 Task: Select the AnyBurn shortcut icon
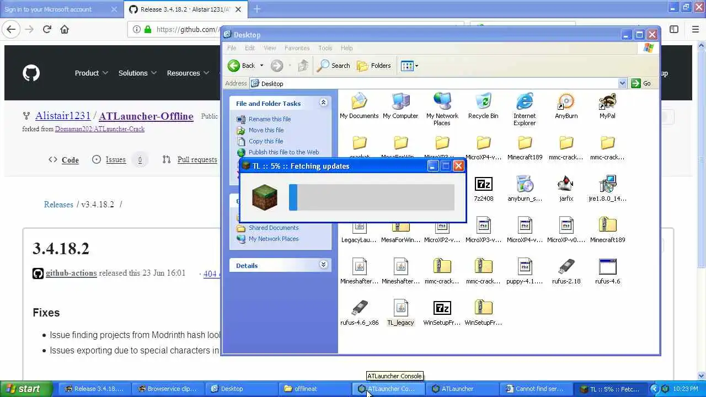coord(566,106)
